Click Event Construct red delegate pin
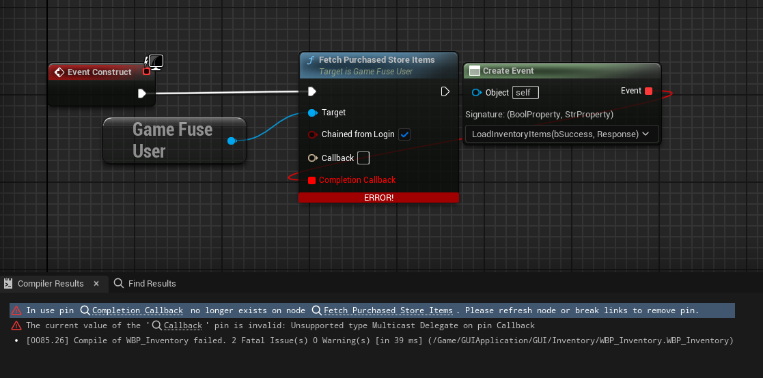 coord(146,72)
